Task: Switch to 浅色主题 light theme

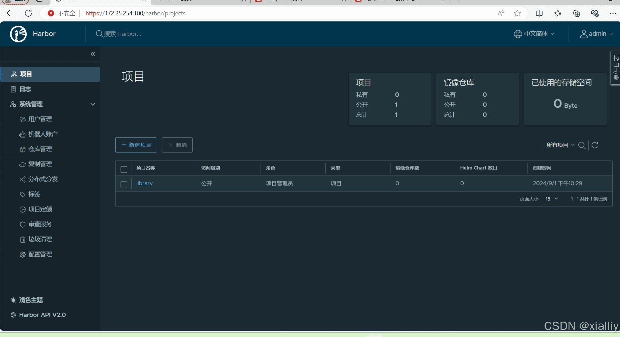Action: [30, 300]
